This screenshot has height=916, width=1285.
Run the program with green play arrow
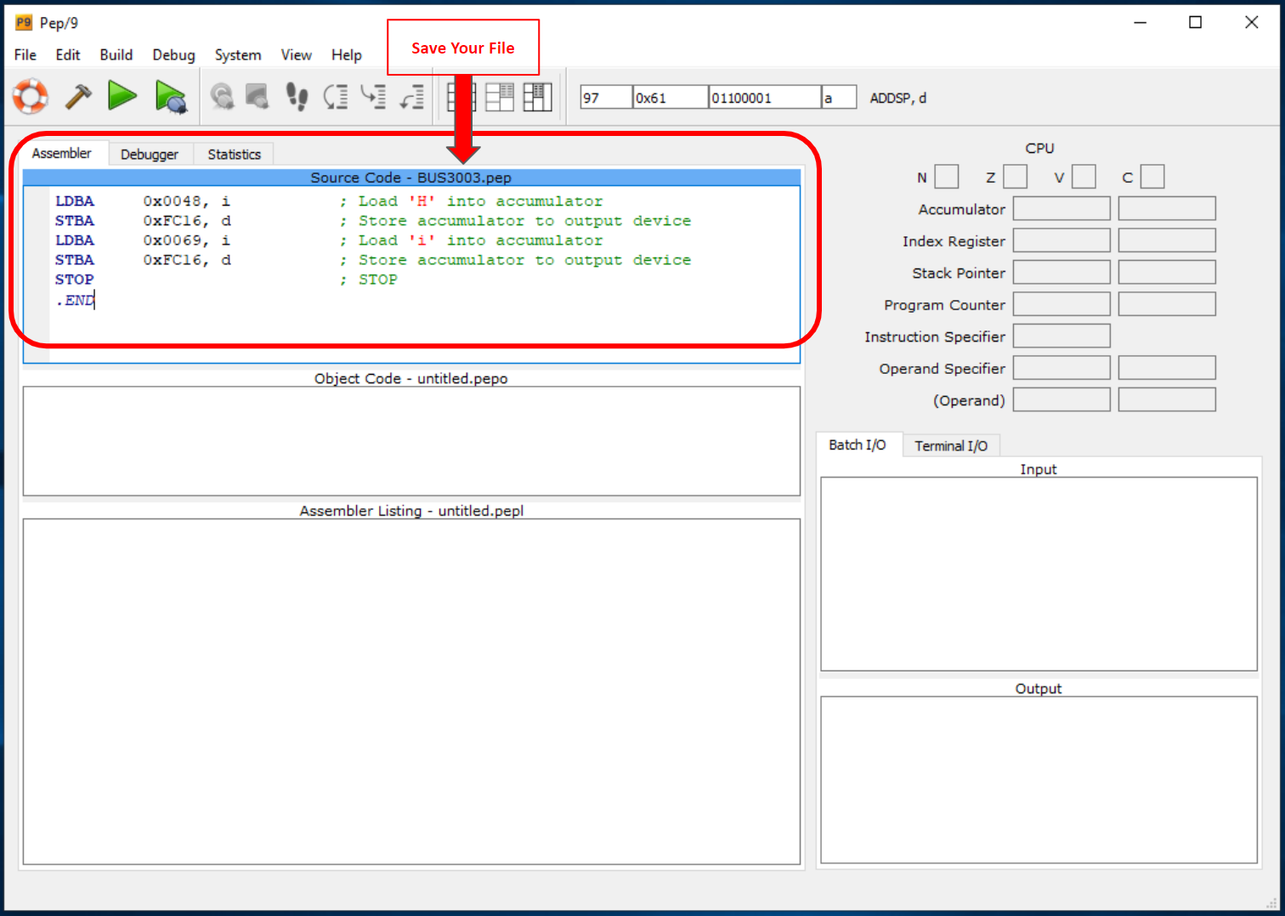point(122,96)
